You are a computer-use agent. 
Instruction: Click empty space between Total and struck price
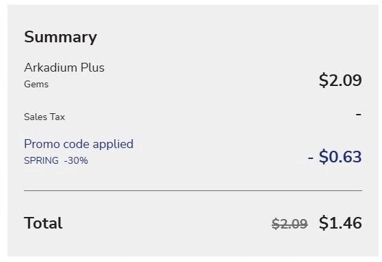tap(165, 223)
